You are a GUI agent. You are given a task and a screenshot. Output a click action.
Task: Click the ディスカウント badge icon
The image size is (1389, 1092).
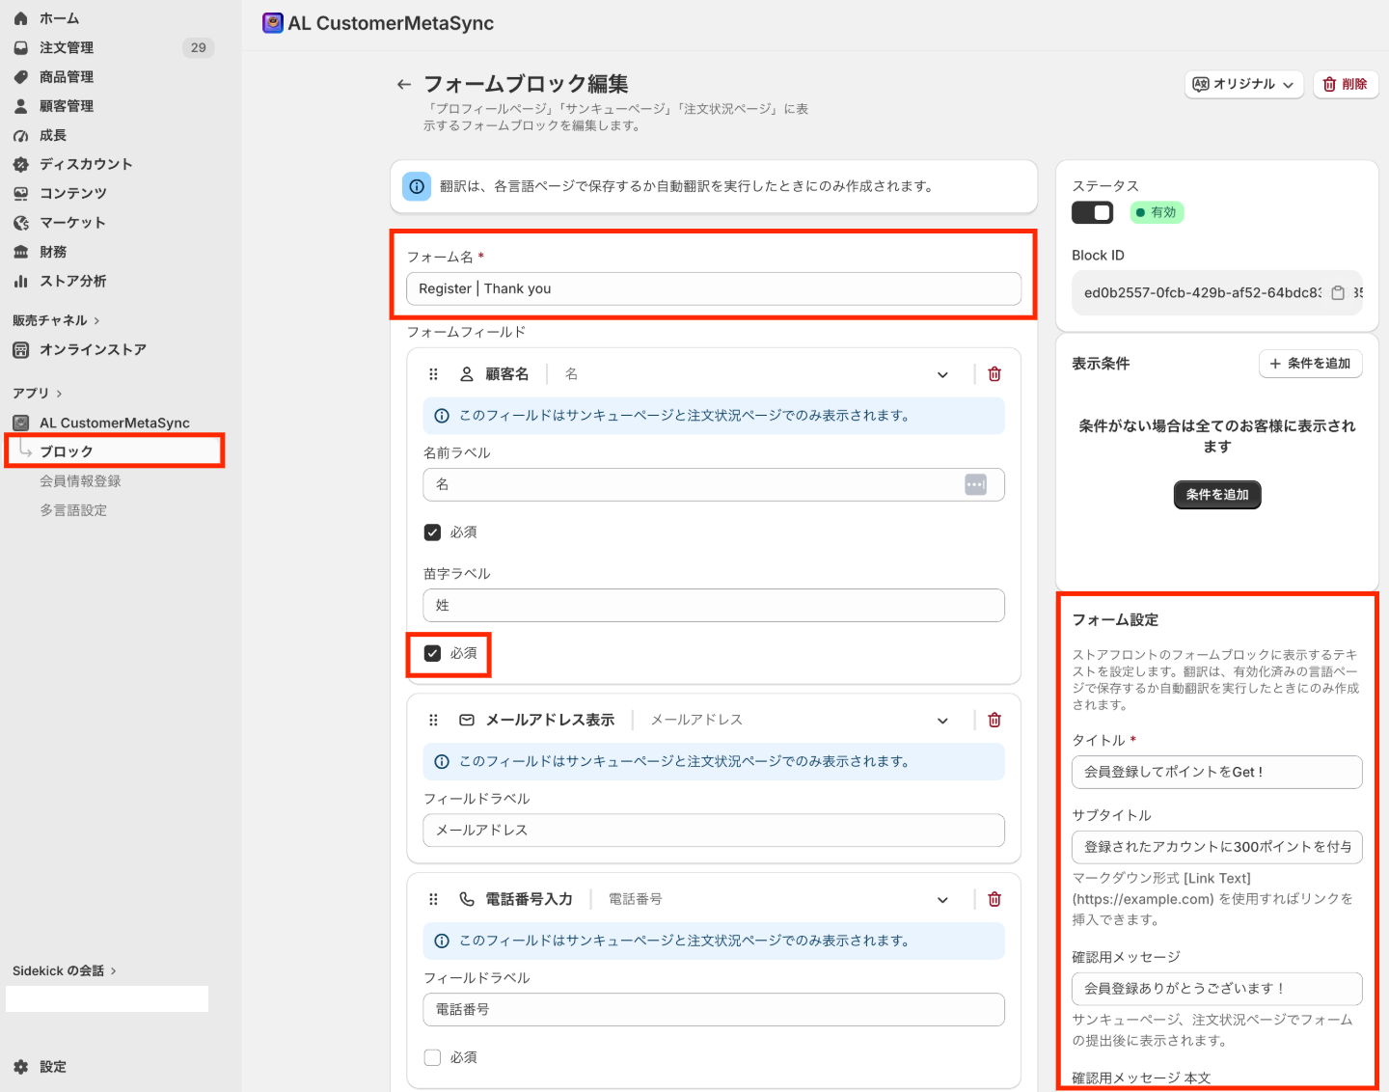pyautogui.click(x=20, y=164)
